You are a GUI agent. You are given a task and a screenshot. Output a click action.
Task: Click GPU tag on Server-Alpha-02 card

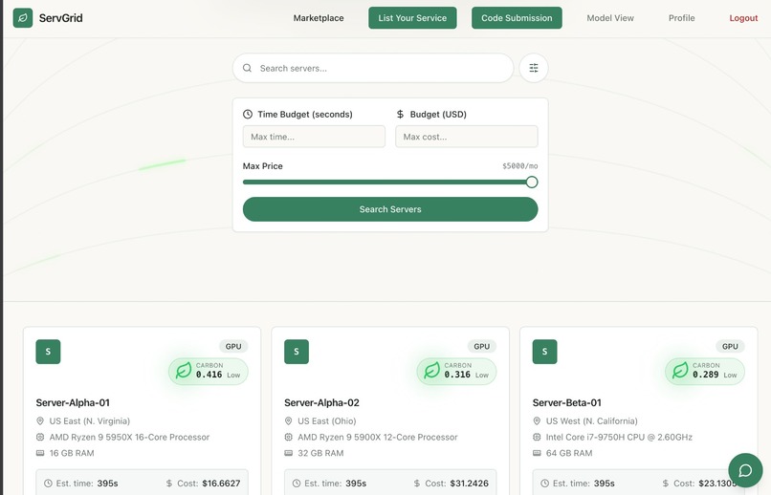pyautogui.click(x=482, y=347)
